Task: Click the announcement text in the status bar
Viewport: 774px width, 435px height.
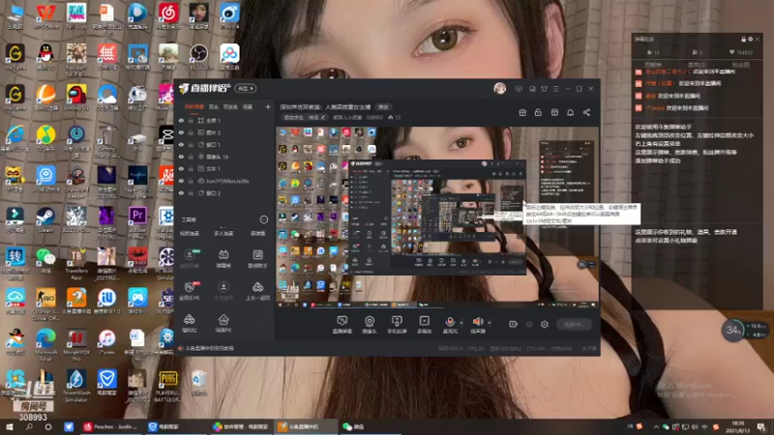Action: point(210,348)
